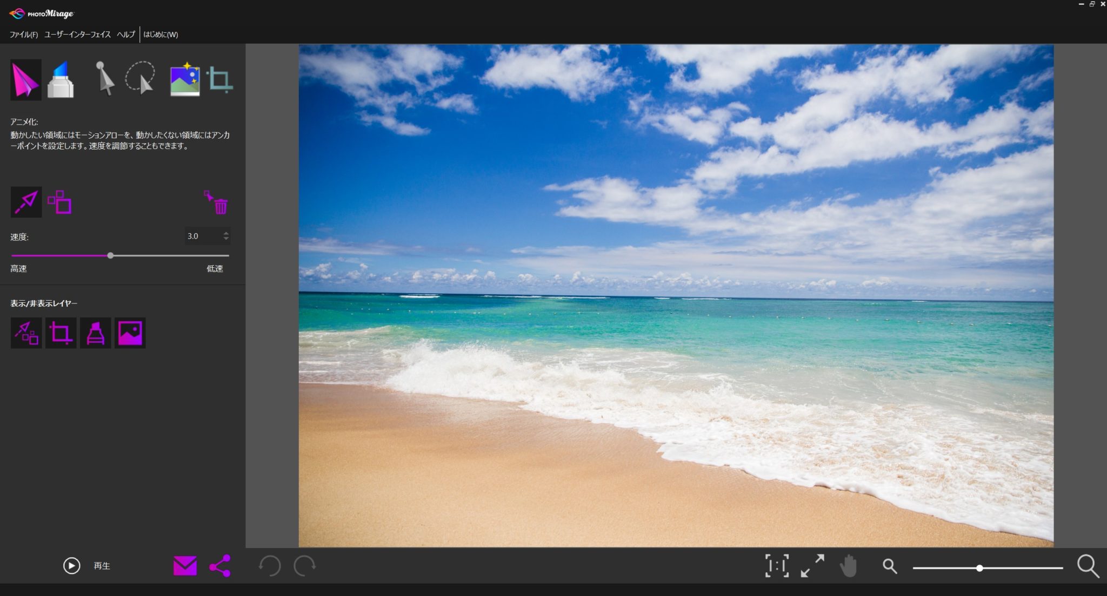The image size is (1107, 596).
Task: Toggle the crop layer visibility
Action: [61, 333]
